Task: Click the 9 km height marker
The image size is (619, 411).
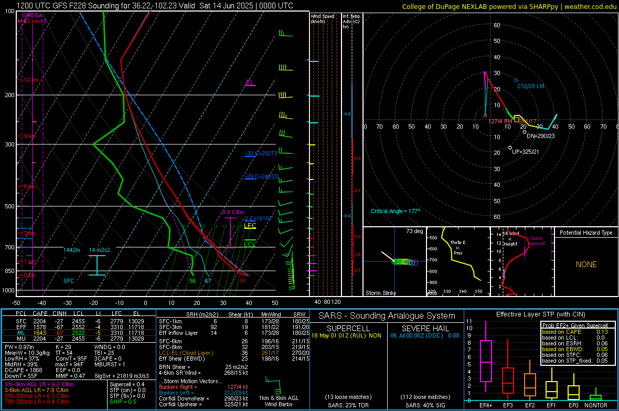Action: tap(29, 136)
